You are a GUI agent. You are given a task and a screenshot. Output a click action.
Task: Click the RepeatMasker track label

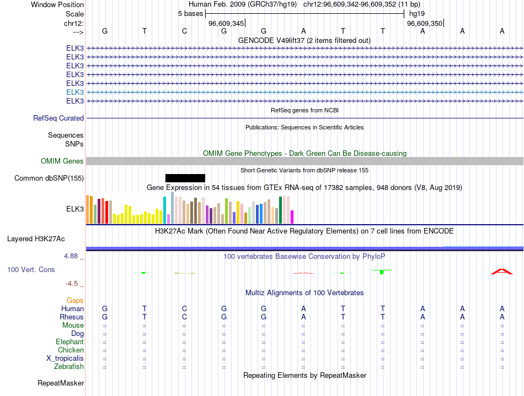coord(61,383)
